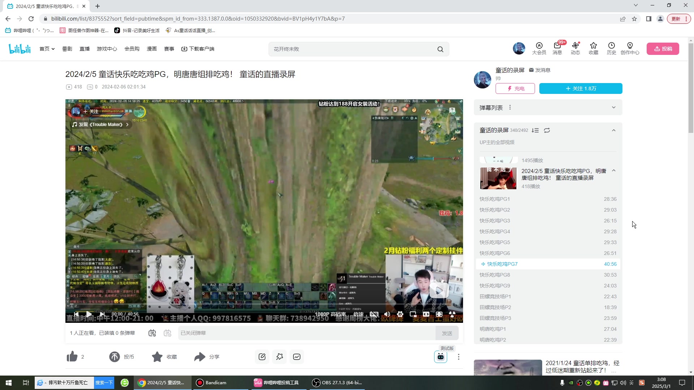Toggle wide screen mode
This screenshot has width=694, height=390.
[426, 314]
